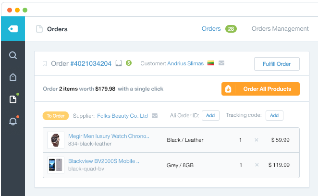Click the blue tag logo icon

[x=13, y=29]
